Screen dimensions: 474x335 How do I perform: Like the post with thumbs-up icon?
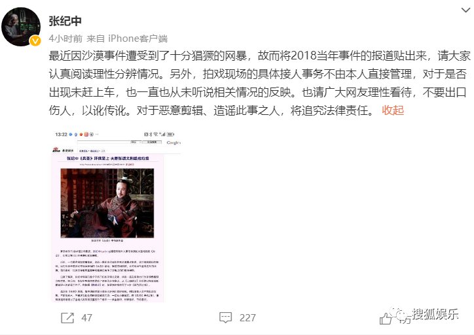(x=386, y=319)
